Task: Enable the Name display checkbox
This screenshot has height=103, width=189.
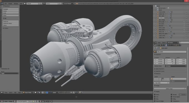Action: click(x=155, y=95)
